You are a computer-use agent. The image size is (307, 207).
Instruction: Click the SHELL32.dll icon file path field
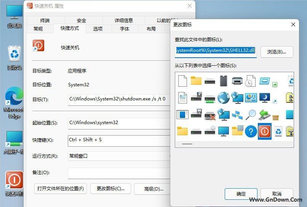(x=216, y=52)
